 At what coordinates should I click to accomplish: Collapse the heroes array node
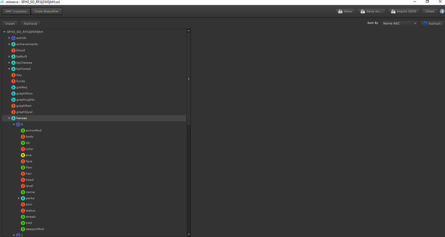pos(9,118)
